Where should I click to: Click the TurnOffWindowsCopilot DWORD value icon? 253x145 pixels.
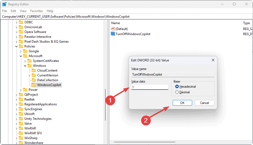click(113, 34)
